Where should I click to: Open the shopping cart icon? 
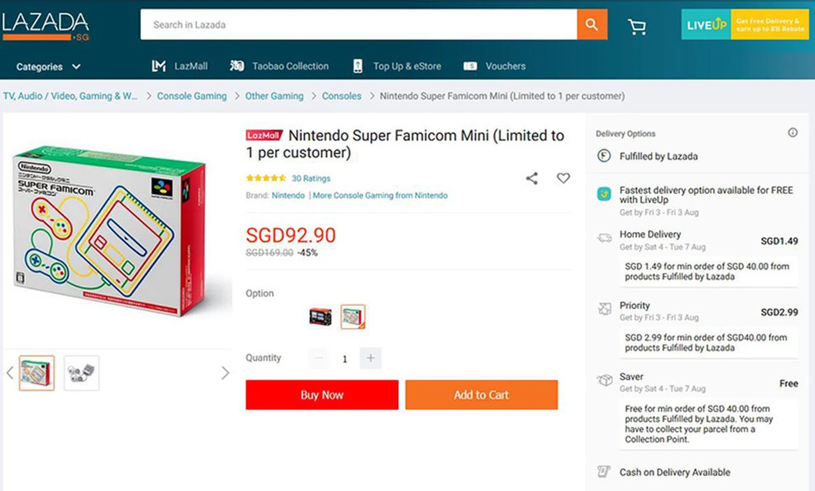(x=637, y=27)
